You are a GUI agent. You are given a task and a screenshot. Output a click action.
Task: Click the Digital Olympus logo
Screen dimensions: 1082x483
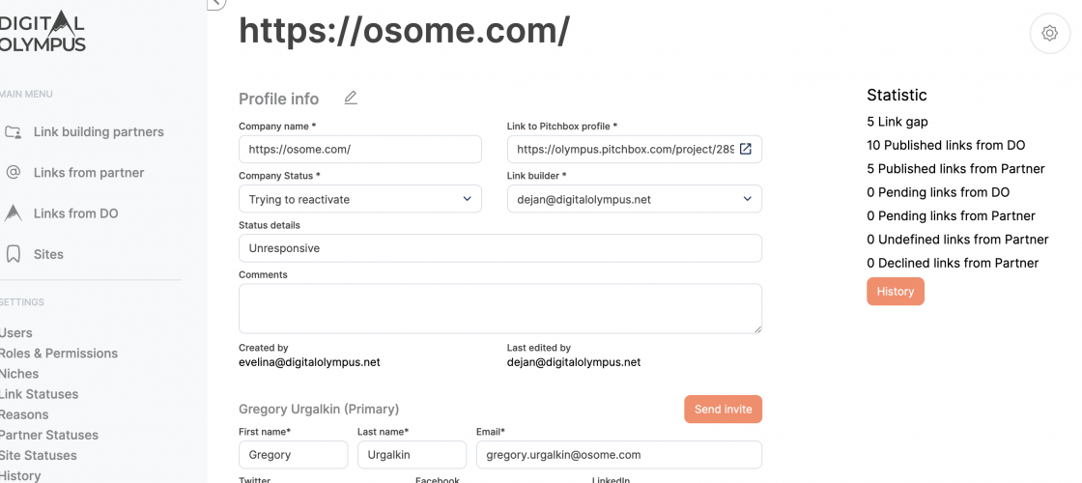[43, 31]
